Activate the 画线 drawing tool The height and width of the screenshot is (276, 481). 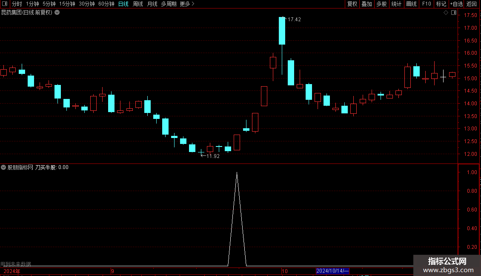click(411, 4)
